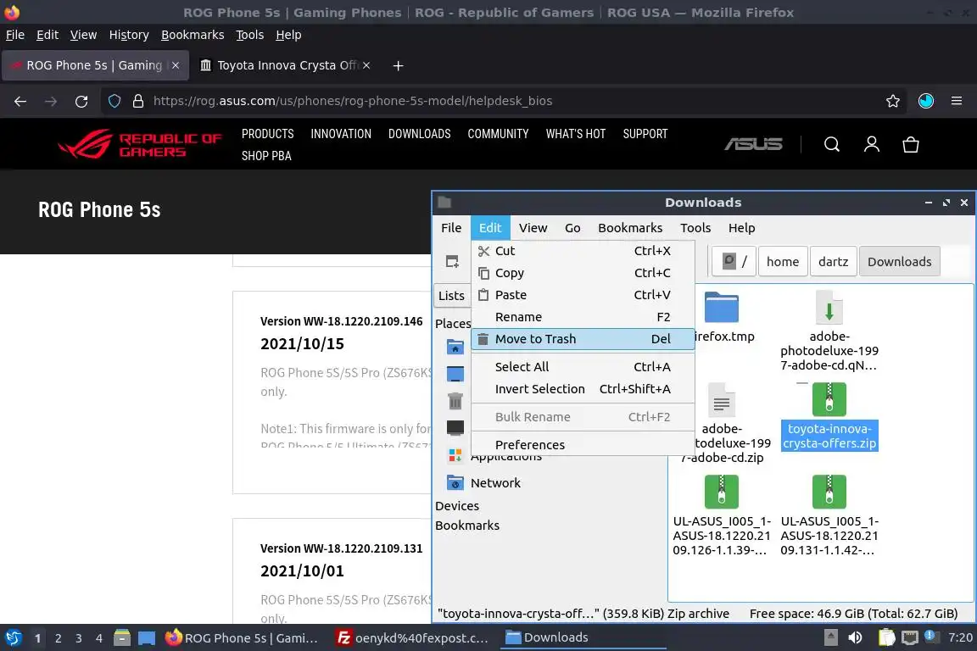
Task: Choose Select All in the Edit menu
Action: (x=583, y=367)
